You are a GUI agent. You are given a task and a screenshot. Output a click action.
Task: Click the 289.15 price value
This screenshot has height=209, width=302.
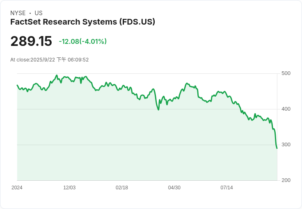(31, 41)
